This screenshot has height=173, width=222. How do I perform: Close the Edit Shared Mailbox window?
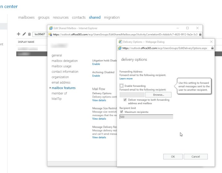(197, 28)
